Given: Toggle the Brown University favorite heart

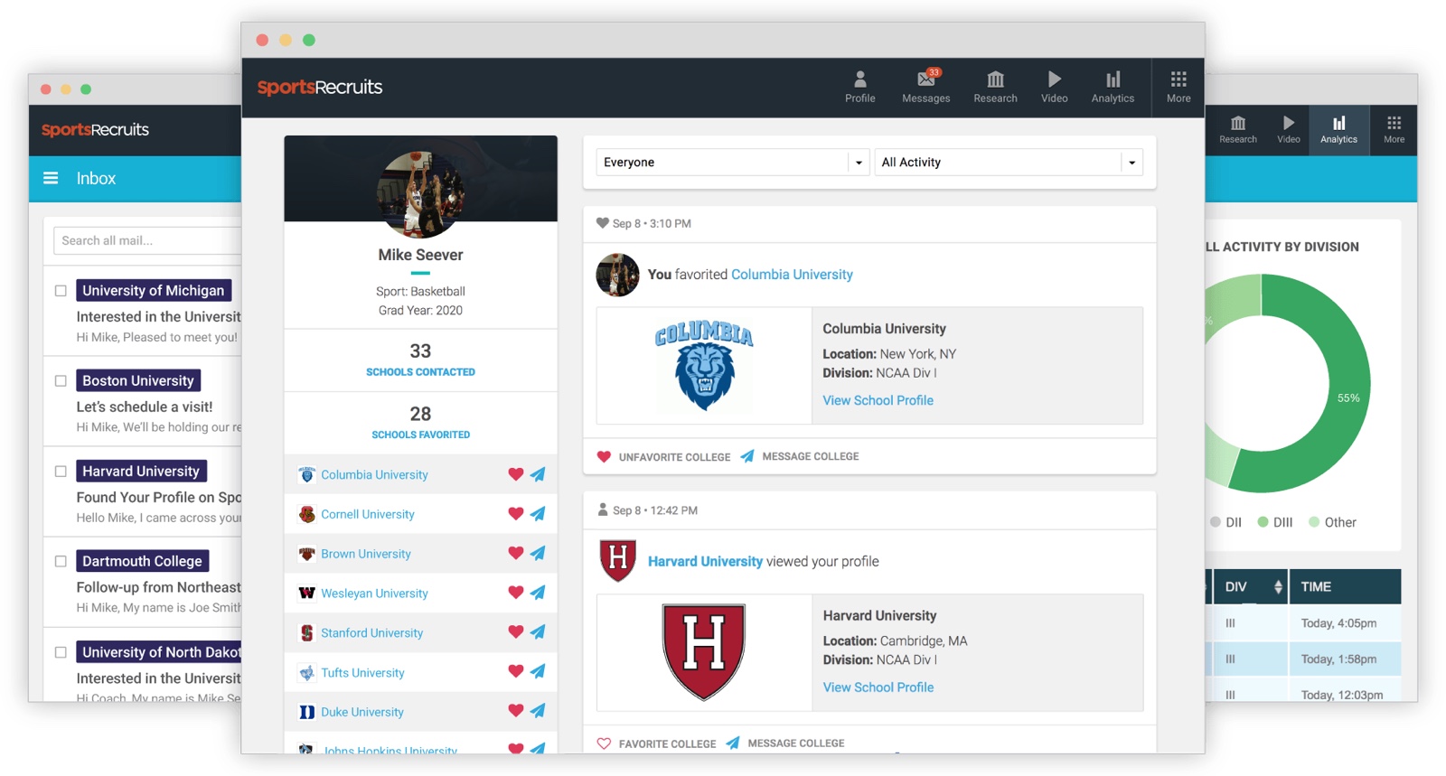Looking at the screenshot, I should pyautogui.click(x=515, y=554).
